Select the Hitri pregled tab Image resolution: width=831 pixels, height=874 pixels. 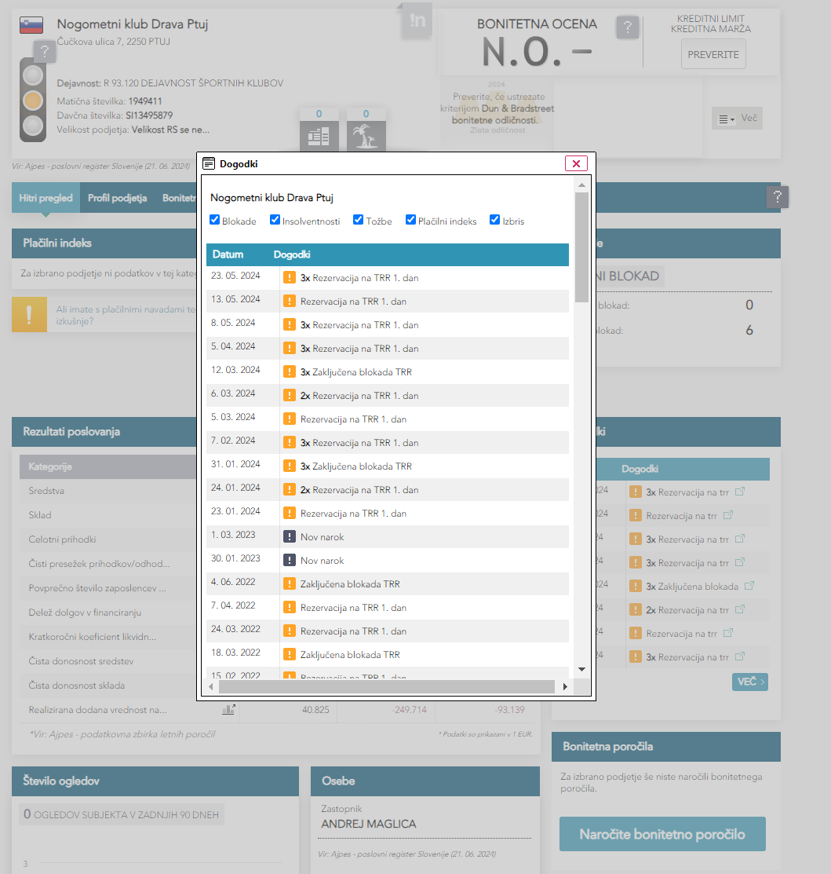(46, 198)
